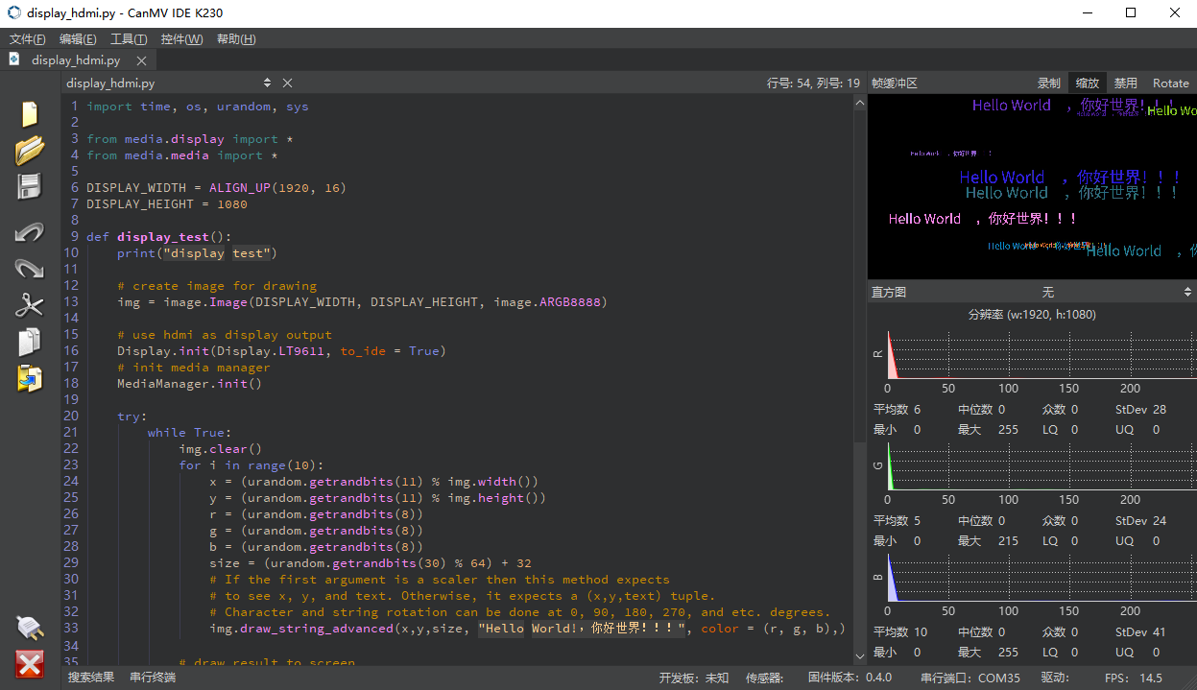Viewport: 1197px width, 690px height.
Task: Click the green G channel histogram
Action: click(x=1041, y=465)
